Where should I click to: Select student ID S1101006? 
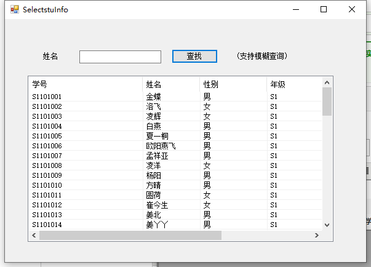(47, 146)
